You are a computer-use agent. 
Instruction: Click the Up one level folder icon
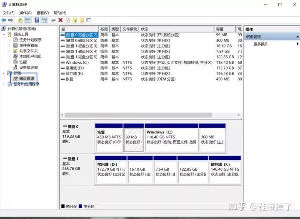20,20
